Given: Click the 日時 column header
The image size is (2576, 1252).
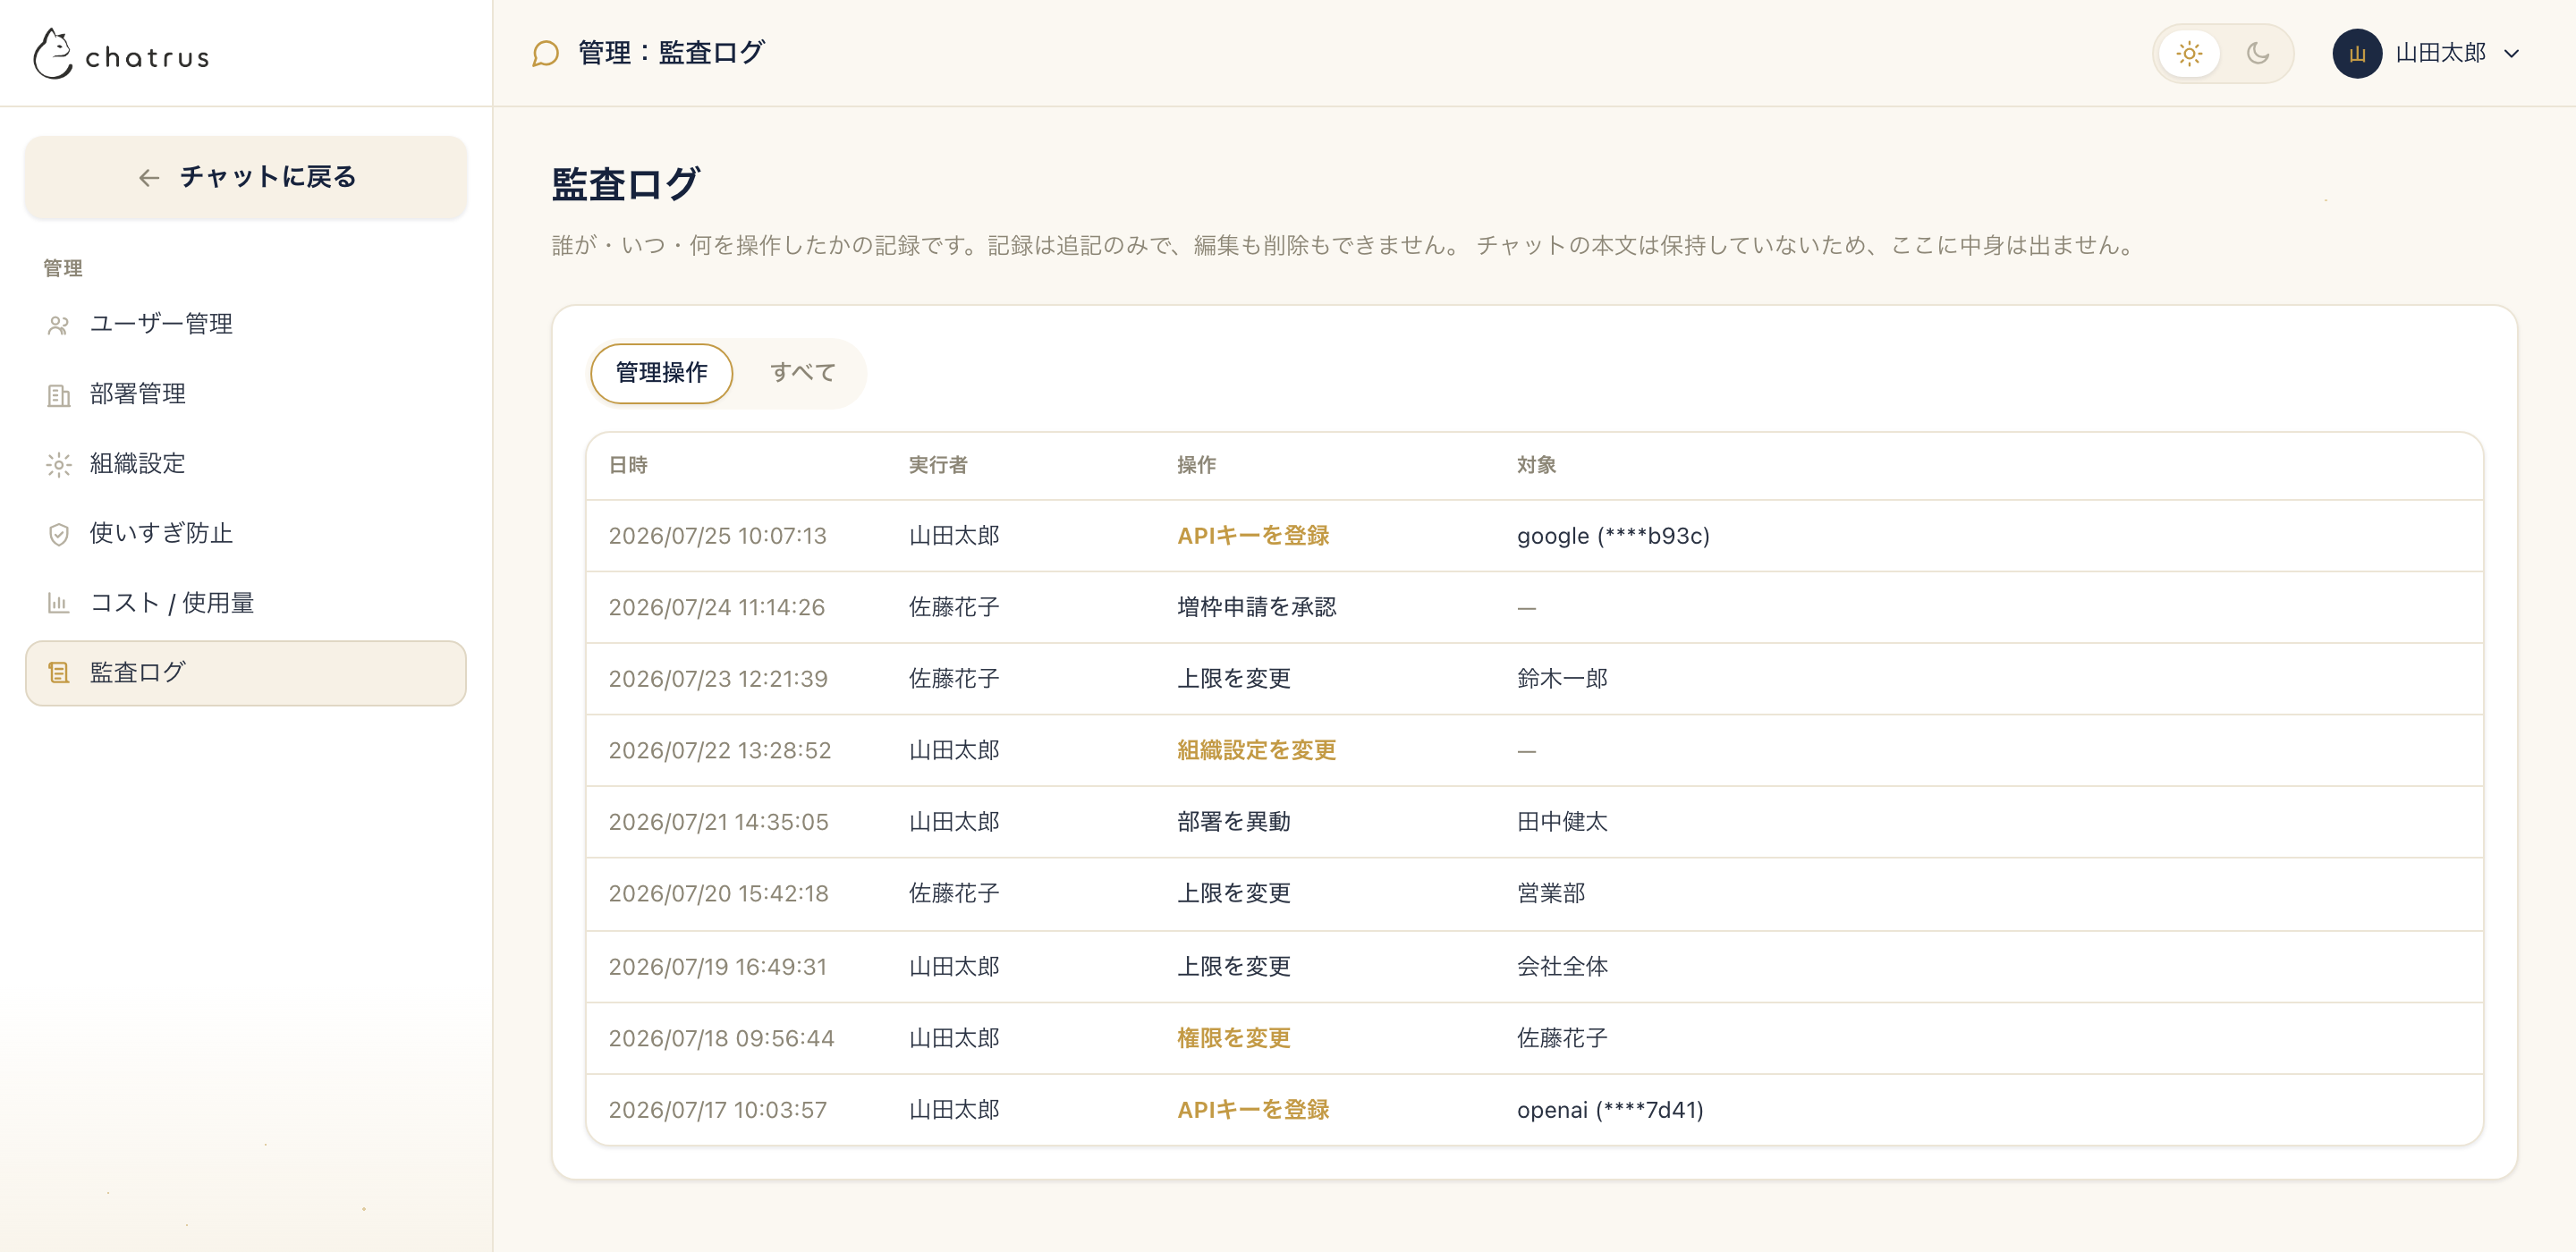Looking at the screenshot, I should click(x=628, y=465).
